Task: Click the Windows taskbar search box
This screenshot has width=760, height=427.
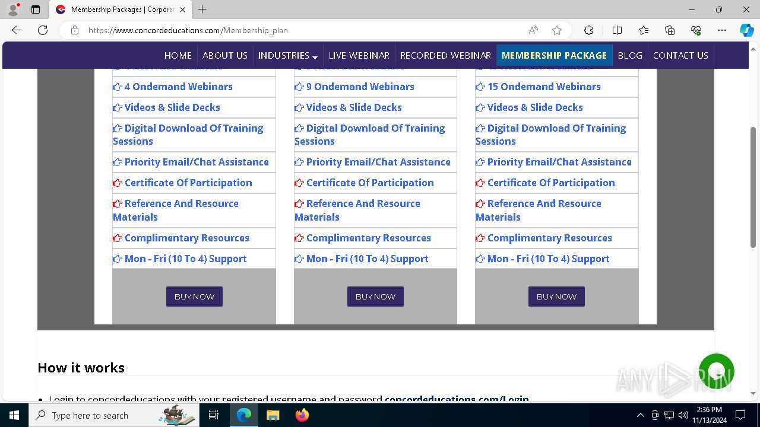Action: tap(115, 415)
